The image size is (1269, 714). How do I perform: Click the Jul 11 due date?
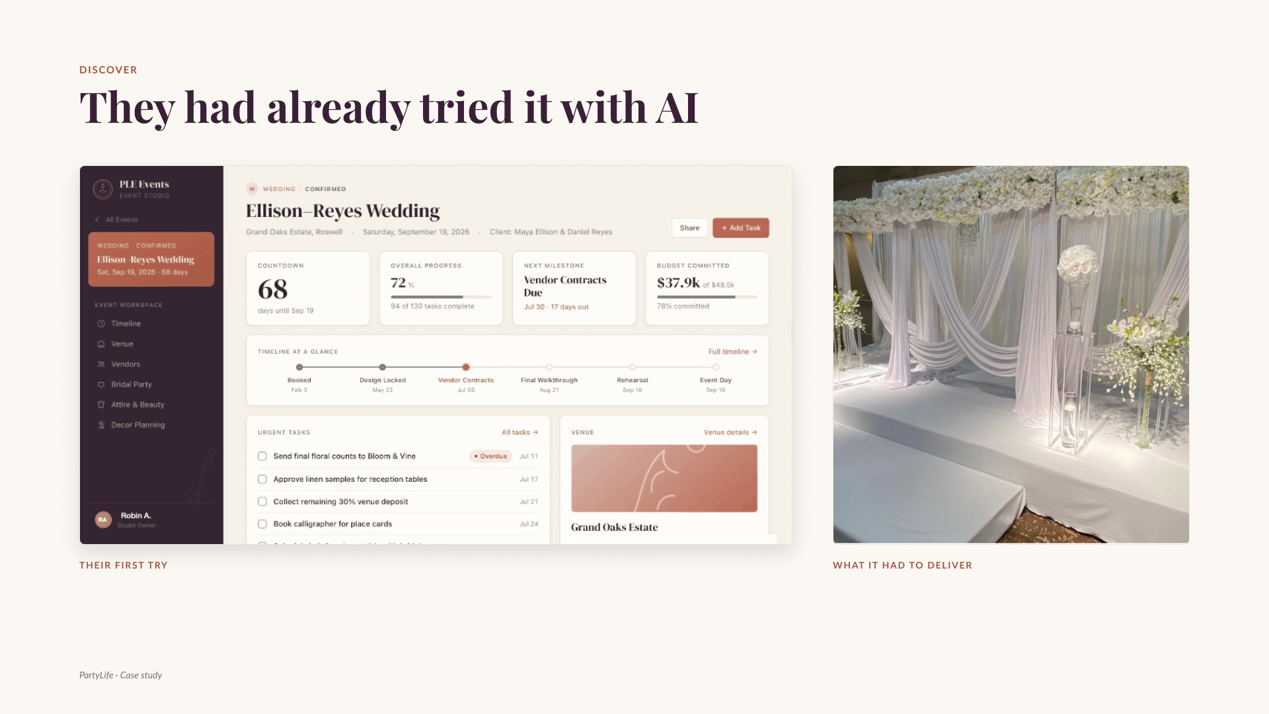pos(529,456)
